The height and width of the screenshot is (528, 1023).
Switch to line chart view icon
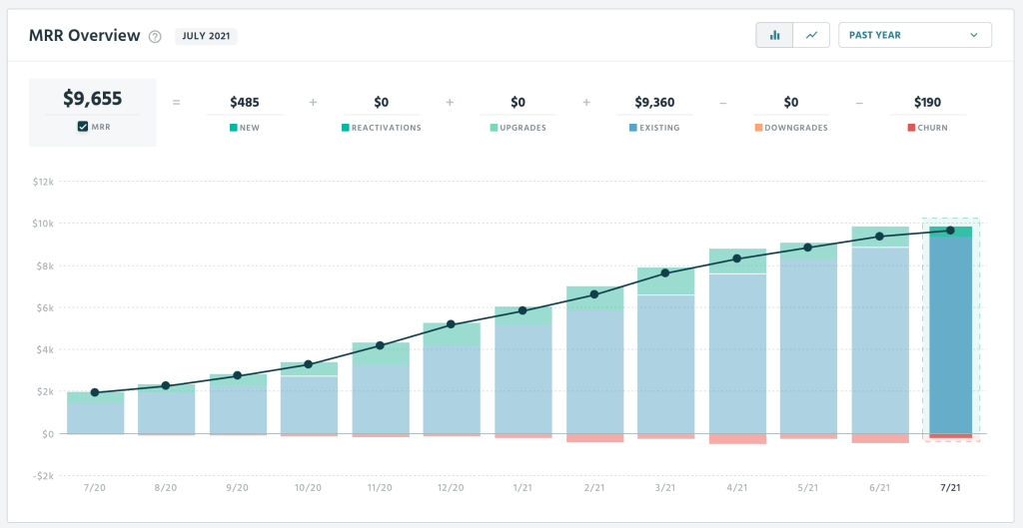pos(811,35)
